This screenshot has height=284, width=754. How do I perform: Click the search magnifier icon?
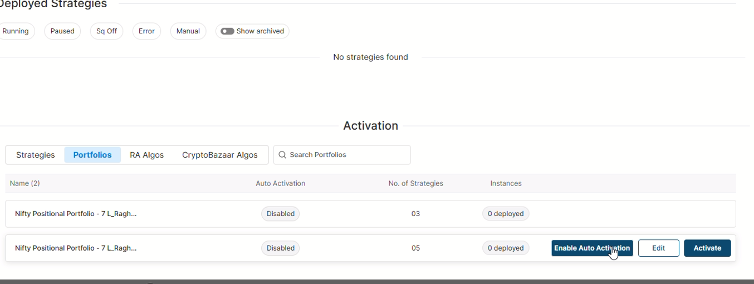click(x=282, y=155)
